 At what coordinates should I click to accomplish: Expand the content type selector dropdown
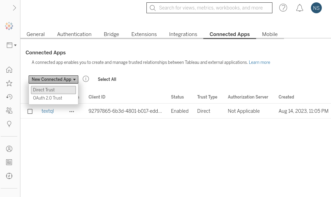[11, 45]
